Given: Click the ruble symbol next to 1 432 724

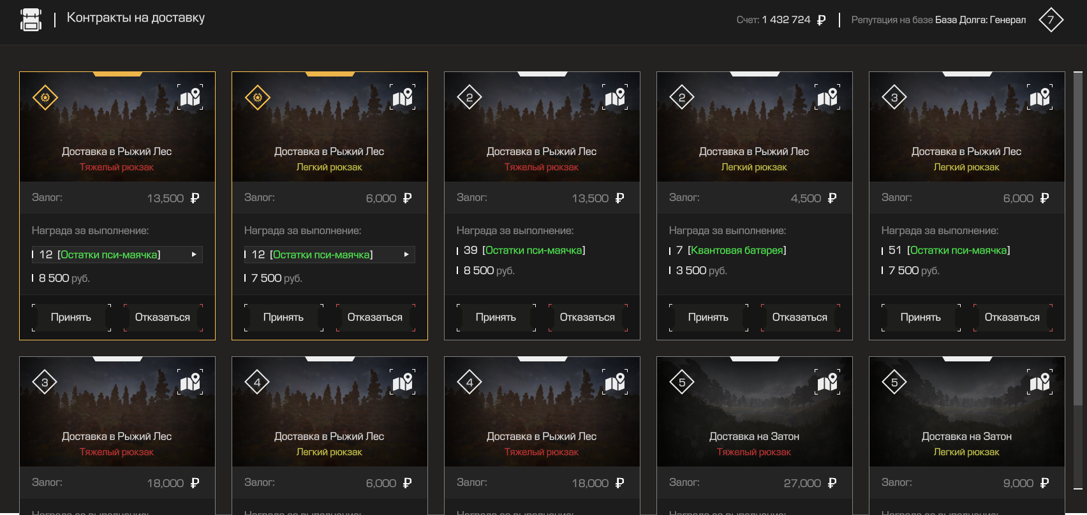Looking at the screenshot, I should pos(821,20).
